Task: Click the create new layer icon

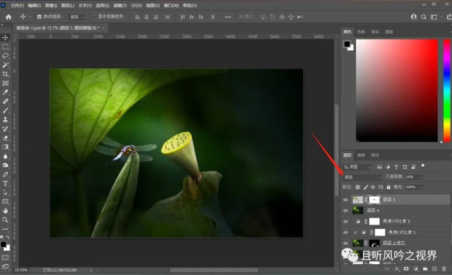Action: (435, 269)
